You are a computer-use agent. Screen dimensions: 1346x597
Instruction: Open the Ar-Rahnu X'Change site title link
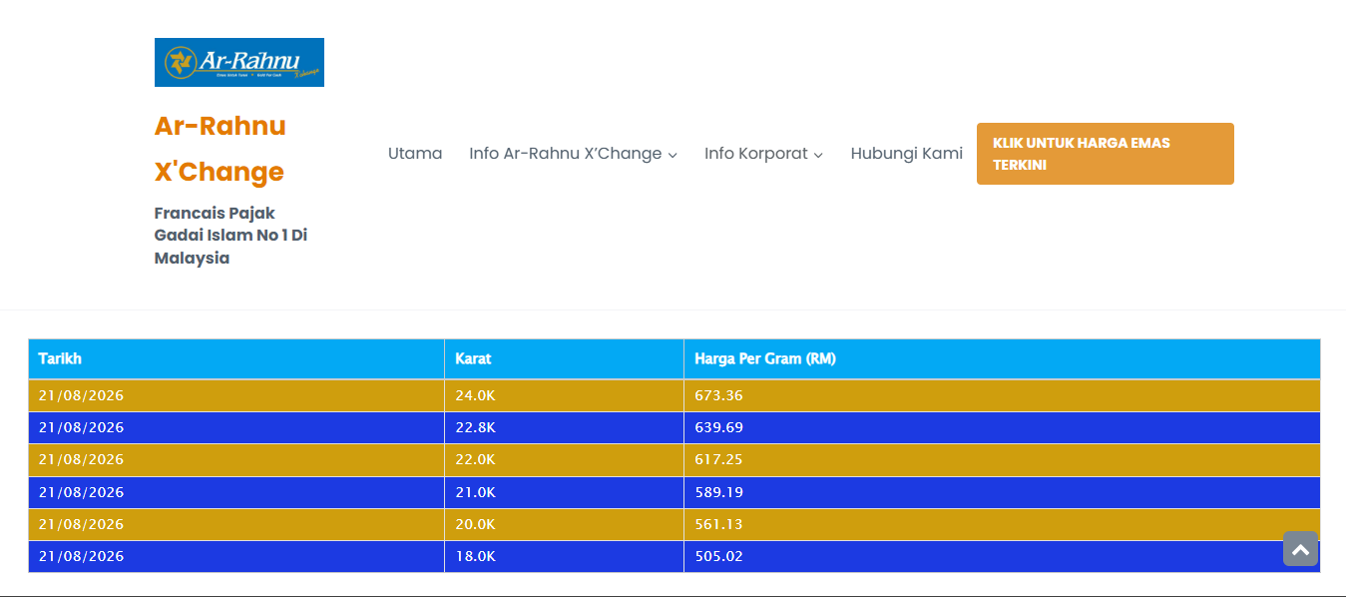(220, 149)
